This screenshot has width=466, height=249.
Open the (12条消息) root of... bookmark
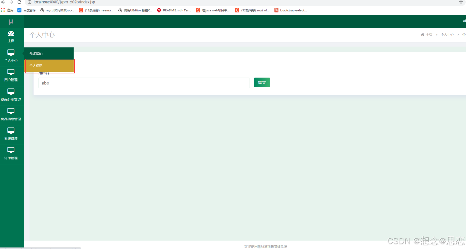click(x=252, y=10)
